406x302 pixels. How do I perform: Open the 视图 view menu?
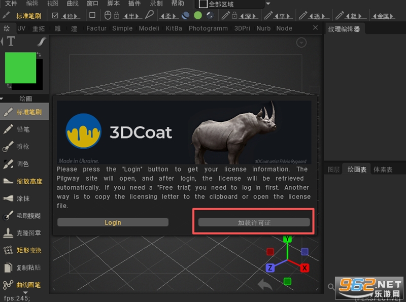pos(53,4)
